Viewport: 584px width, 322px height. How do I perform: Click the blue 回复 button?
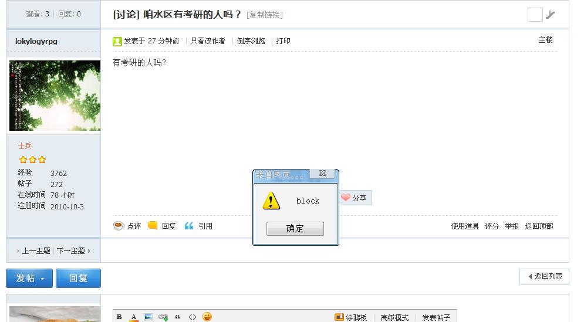pyautogui.click(x=78, y=279)
